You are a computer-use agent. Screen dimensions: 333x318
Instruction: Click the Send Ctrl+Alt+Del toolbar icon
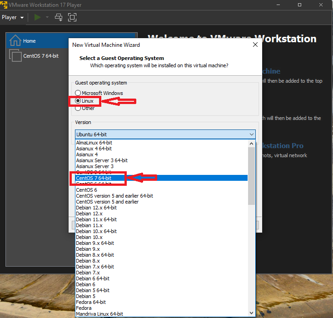[59, 17]
